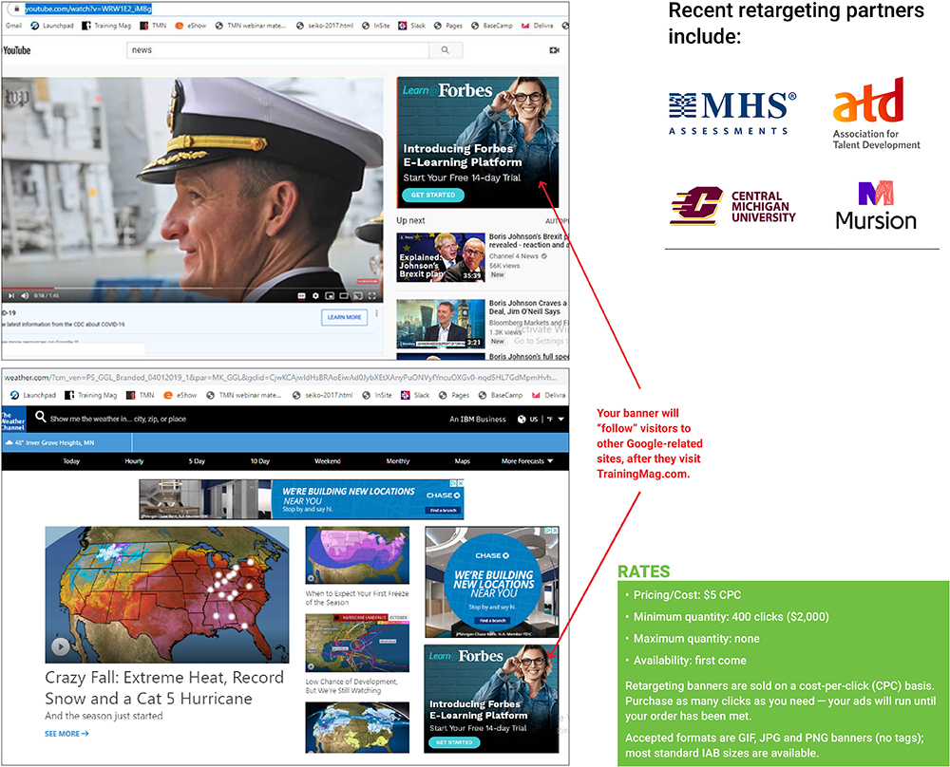The image size is (950, 767).
Task: Click the 'Show me the weather in...' search field
Action: [118, 419]
